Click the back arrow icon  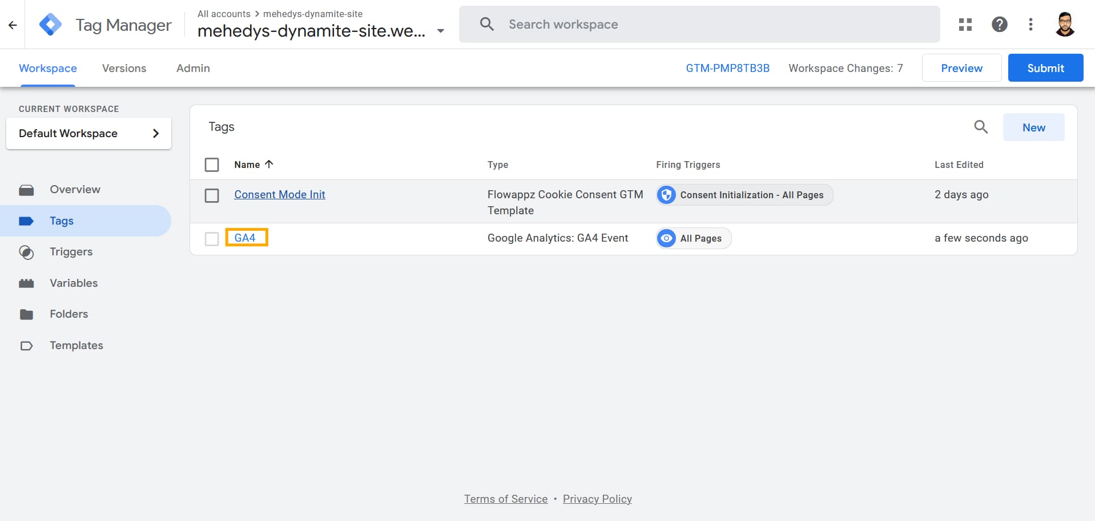pyautogui.click(x=13, y=25)
